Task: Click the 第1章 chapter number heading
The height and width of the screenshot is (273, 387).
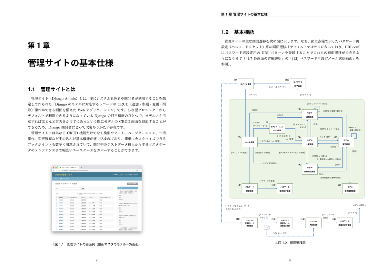Action: tap(38, 45)
